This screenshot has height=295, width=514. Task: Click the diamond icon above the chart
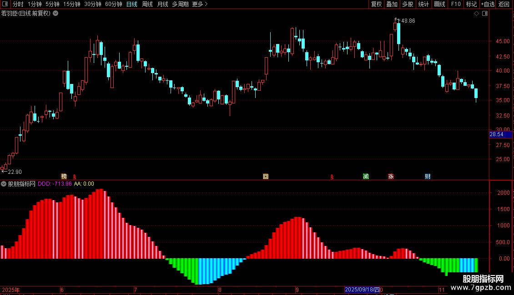click(477, 14)
